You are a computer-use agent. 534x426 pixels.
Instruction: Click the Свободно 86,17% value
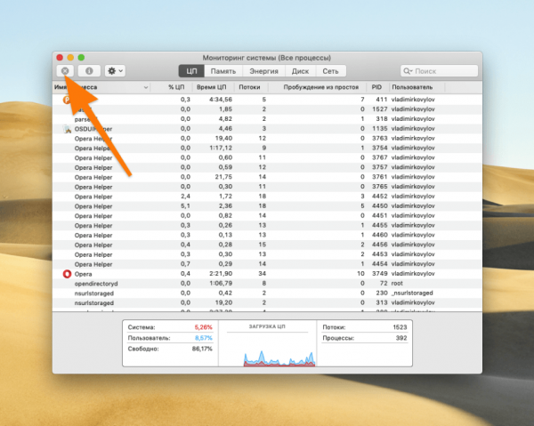click(202, 349)
